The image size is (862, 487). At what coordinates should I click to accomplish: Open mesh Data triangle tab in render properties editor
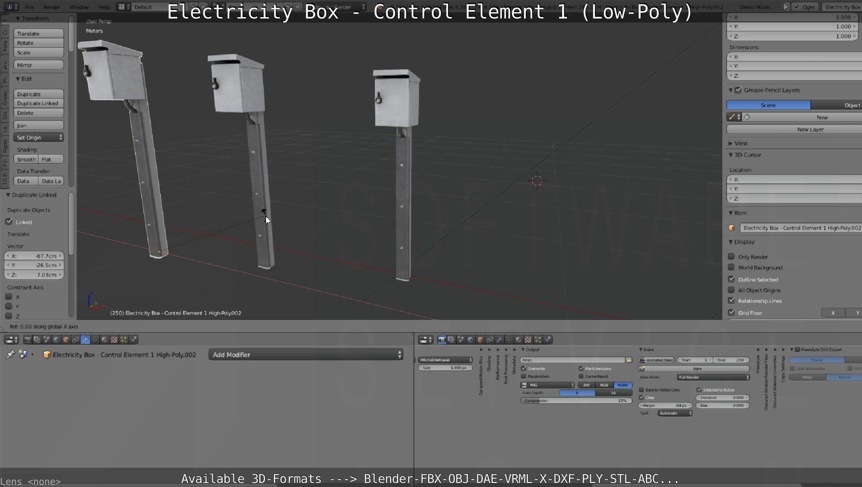pos(509,339)
